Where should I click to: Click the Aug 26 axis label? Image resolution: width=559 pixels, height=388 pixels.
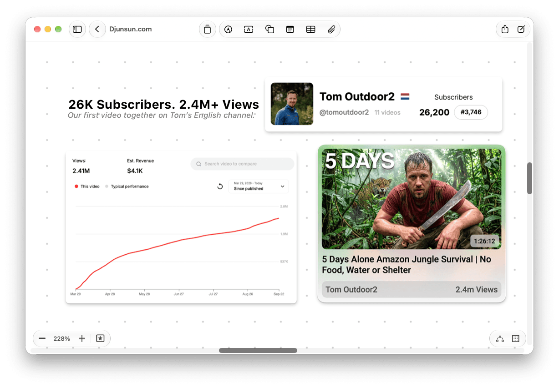(x=247, y=294)
